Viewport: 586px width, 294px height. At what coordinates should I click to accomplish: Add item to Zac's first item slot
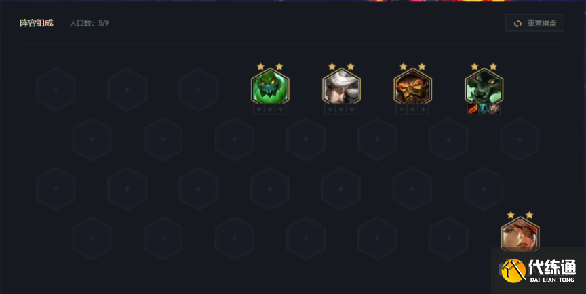[258, 109]
